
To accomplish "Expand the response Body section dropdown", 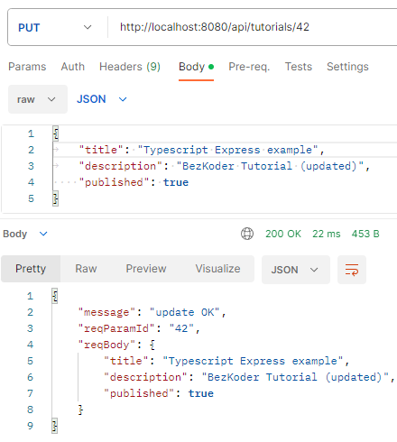I will [x=25, y=234].
